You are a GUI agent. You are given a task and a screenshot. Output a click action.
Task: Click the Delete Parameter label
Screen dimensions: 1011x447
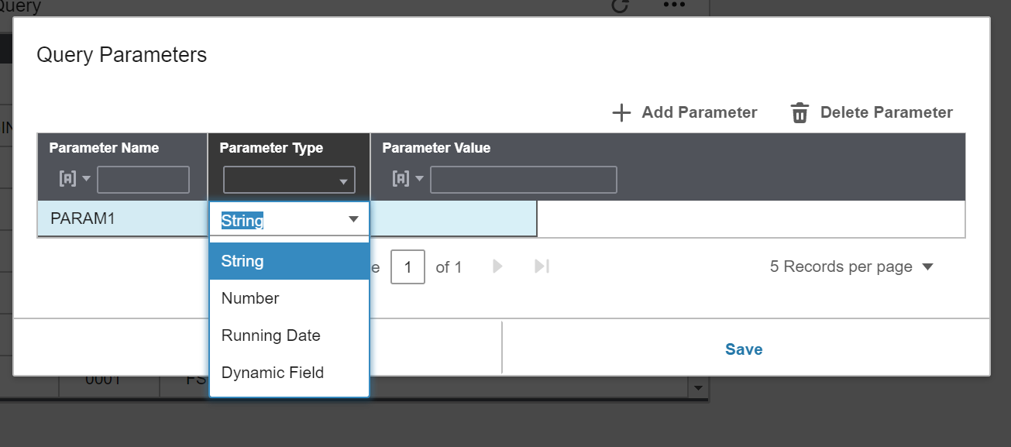click(886, 112)
